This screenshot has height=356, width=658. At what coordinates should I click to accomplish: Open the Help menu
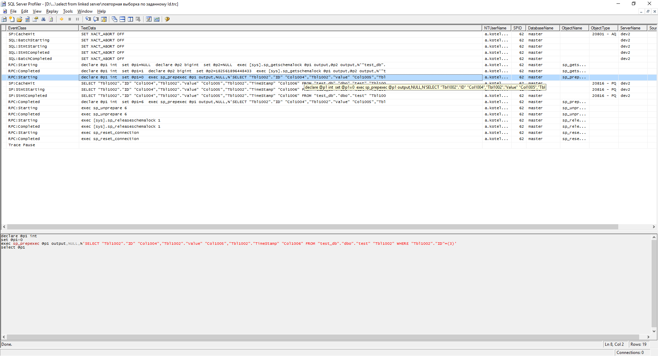click(101, 11)
